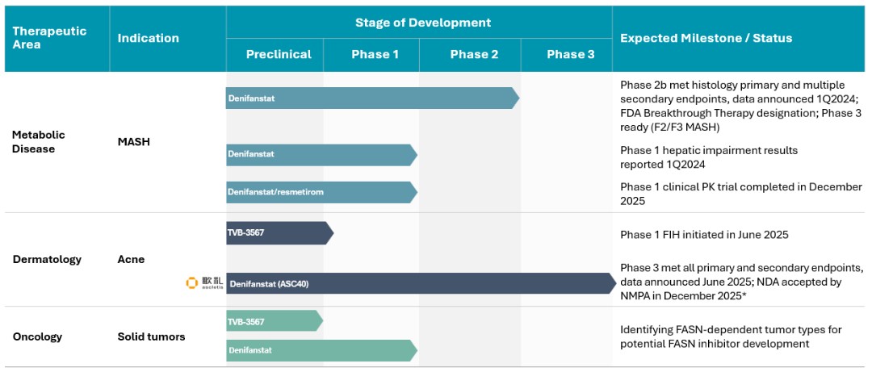This screenshot has height=372, width=872.
Task: Click the Solid tumors indication label
Action: pos(151,336)
